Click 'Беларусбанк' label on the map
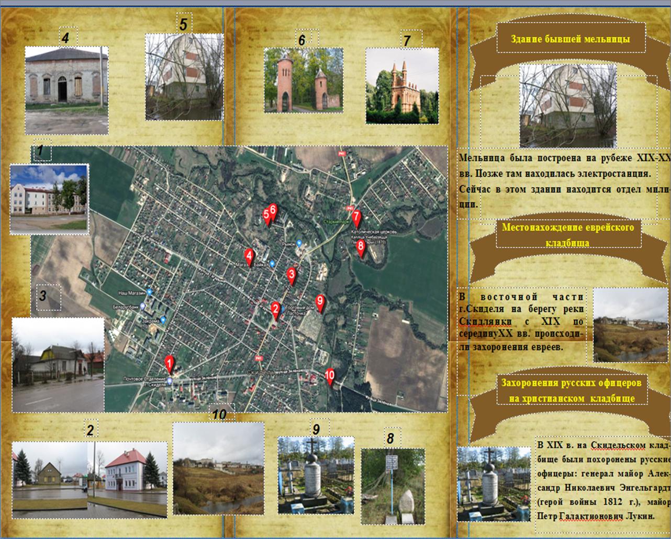 tap(125, 307)
